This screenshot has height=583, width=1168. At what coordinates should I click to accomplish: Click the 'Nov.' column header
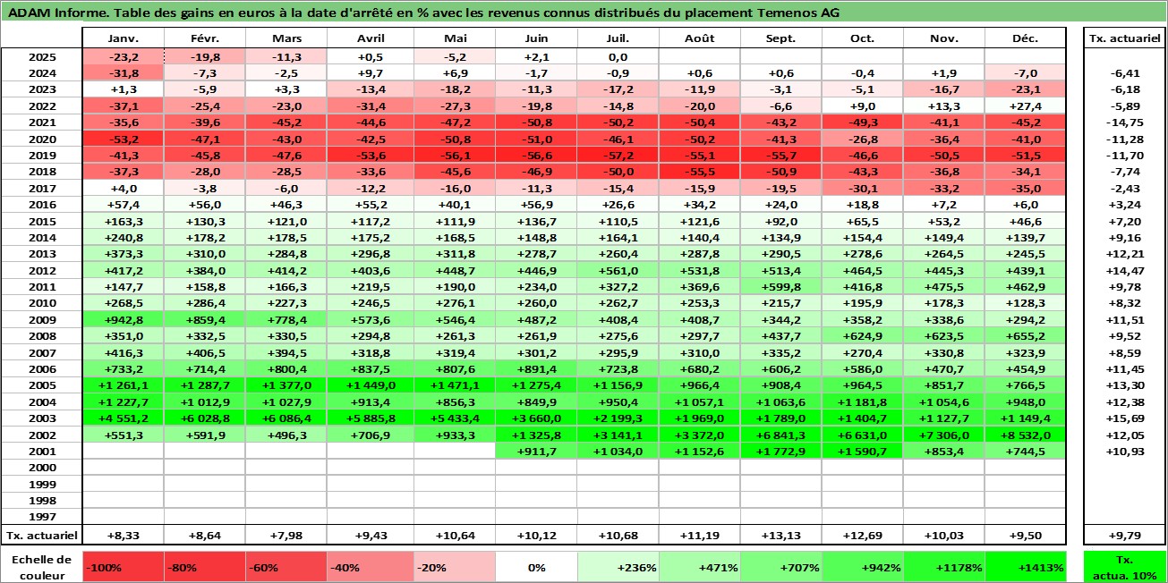tap(944, 38)
